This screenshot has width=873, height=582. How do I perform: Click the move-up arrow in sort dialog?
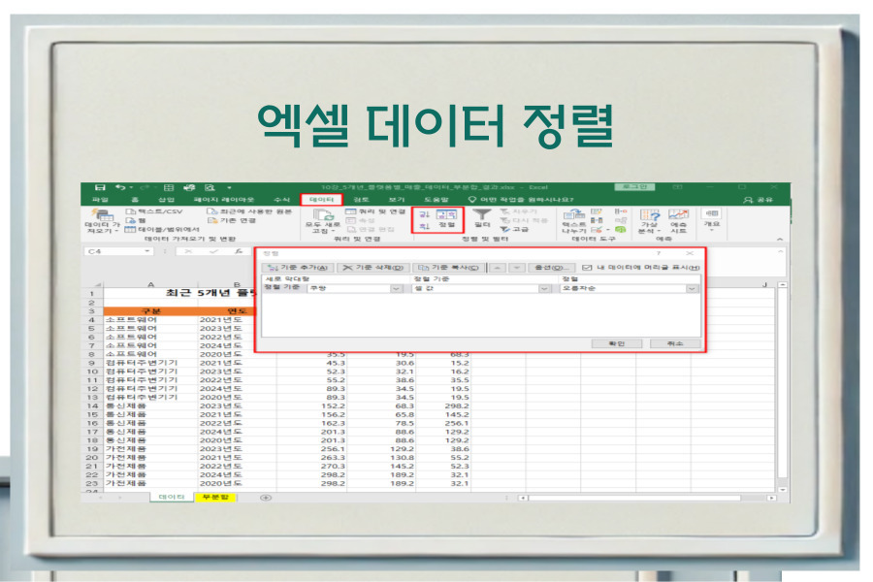point(498,268)
